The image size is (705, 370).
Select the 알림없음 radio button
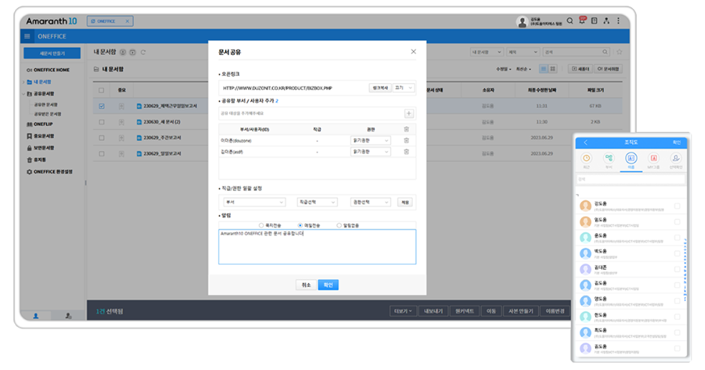coord(339,225)
